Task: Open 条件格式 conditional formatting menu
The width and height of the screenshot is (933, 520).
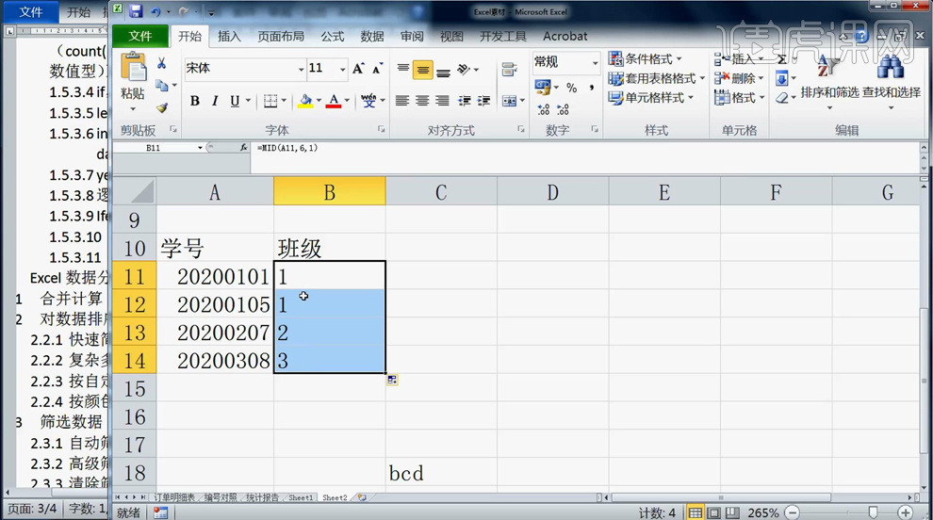Action: click(645, 59)
